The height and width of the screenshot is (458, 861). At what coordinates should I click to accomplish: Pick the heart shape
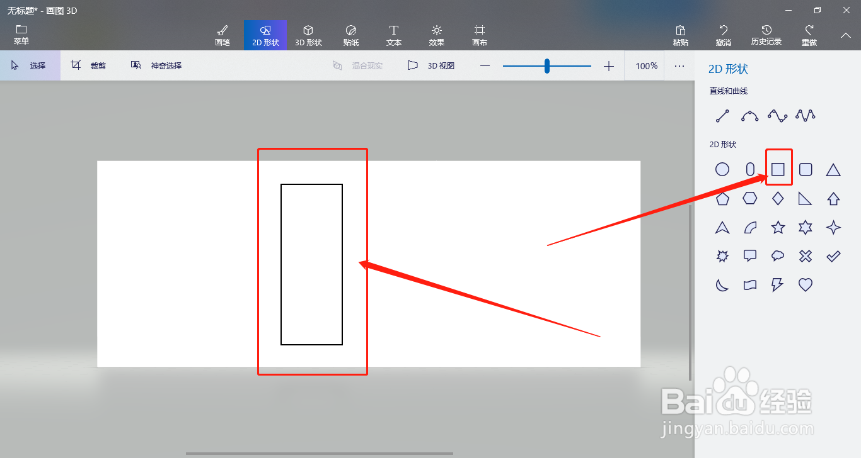[806, 285]
